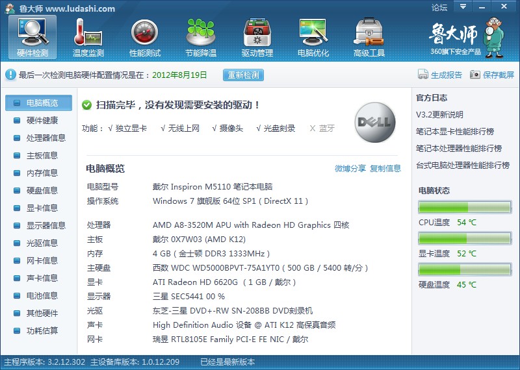Open the 节能降温 energy saving tool

tap(201, 37)
